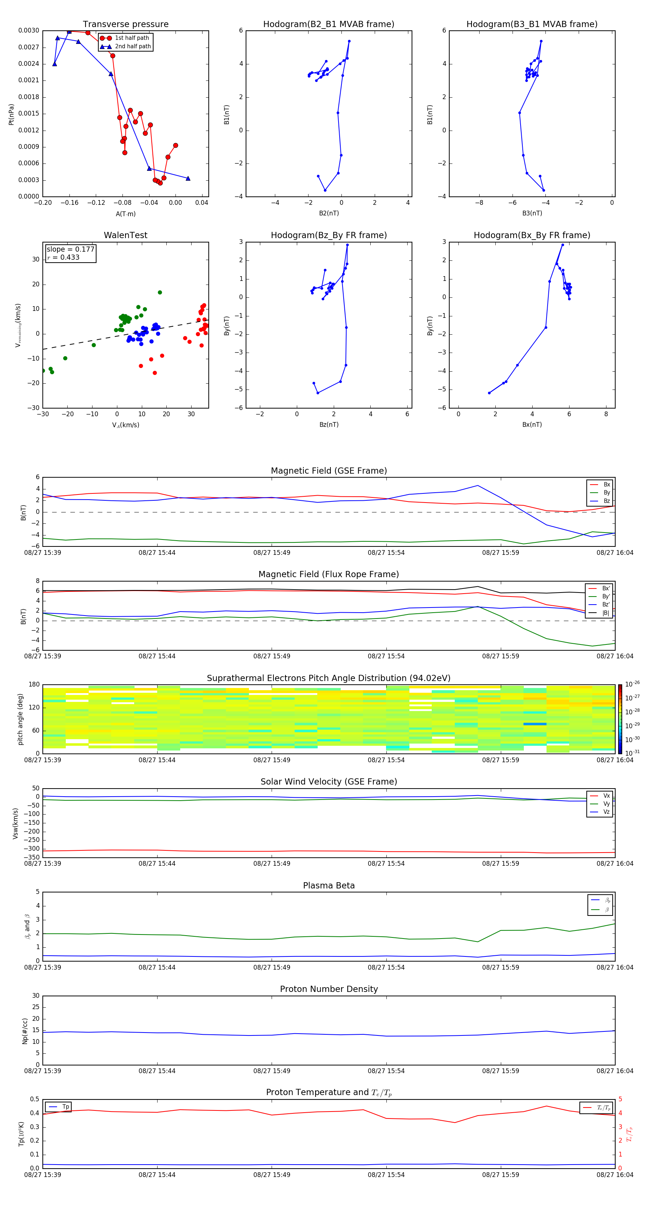This screenshot has height=1207, width=658.
Task: Select the '2nd half path' legend entry
Action: click(125, 46)
